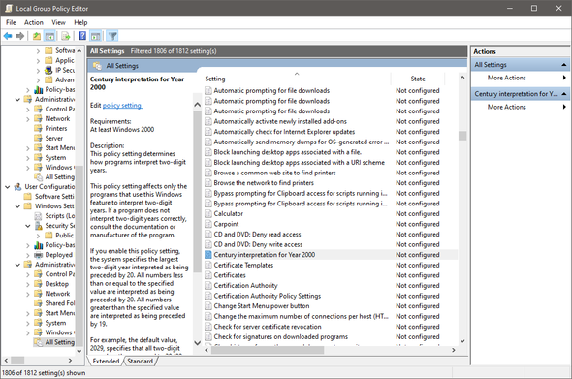
Task: Click the Forward arrow toolbar icon
Action: pyautogui.click(x=20, y=36)
